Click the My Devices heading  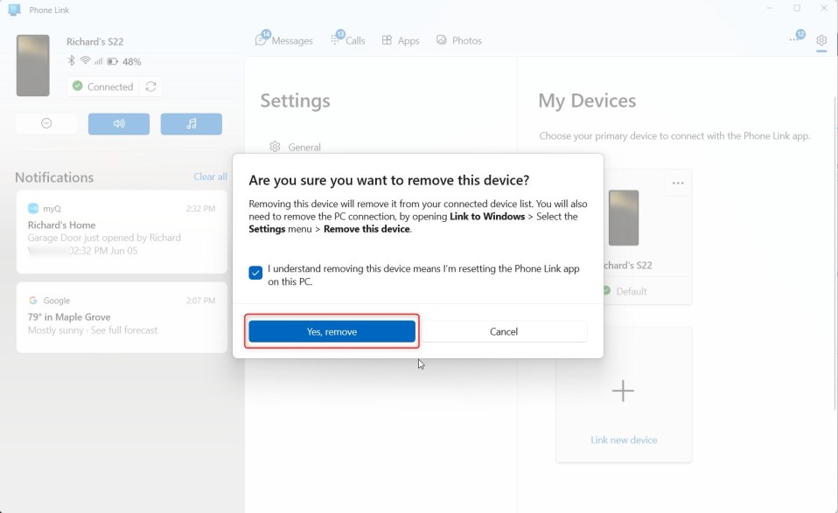(587, 101)
